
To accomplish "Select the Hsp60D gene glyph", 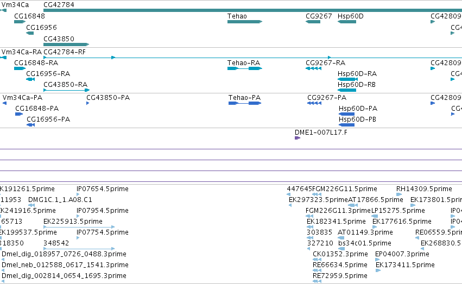I will pyautogui.click(x=347, y=22).
